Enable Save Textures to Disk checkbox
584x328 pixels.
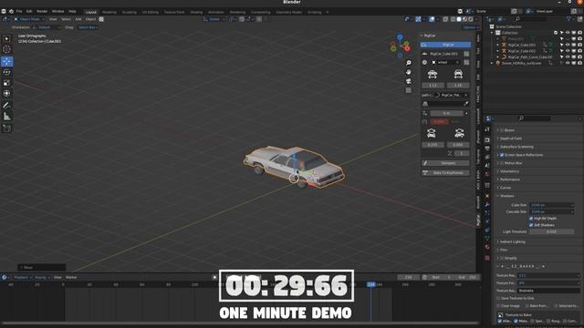pyautogui.click(x=499, y=298)
